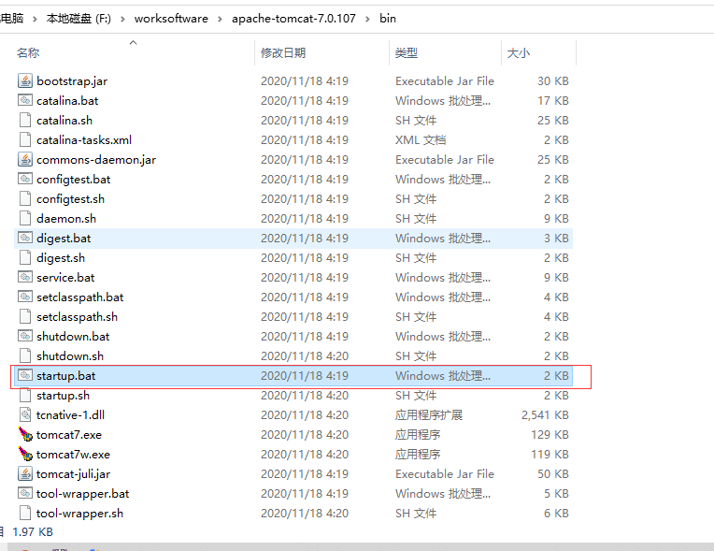Click the 30 KB size of bootstrap.jar
The width and height of the screenshot is (714, 551).
(x=553, y=81)
